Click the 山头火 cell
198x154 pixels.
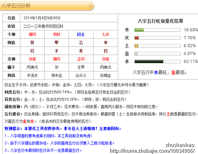[81, 75]
